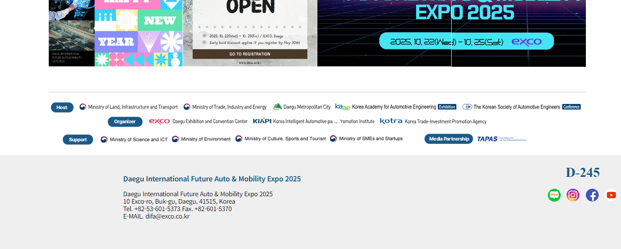Screen dimensions: 621x249
Task: Click the early bird discount text
Action: coord(255,42)
